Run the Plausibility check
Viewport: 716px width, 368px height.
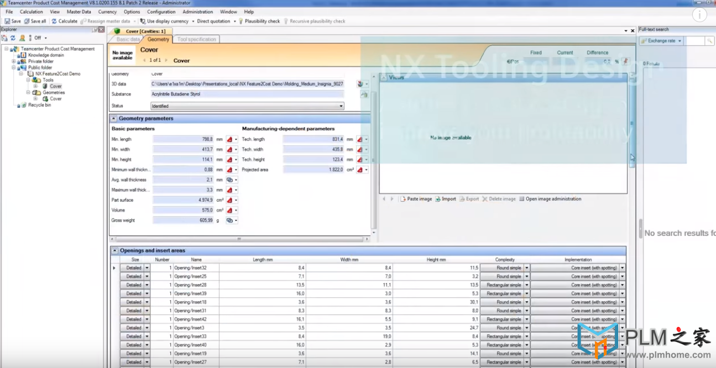click(259, 21)
